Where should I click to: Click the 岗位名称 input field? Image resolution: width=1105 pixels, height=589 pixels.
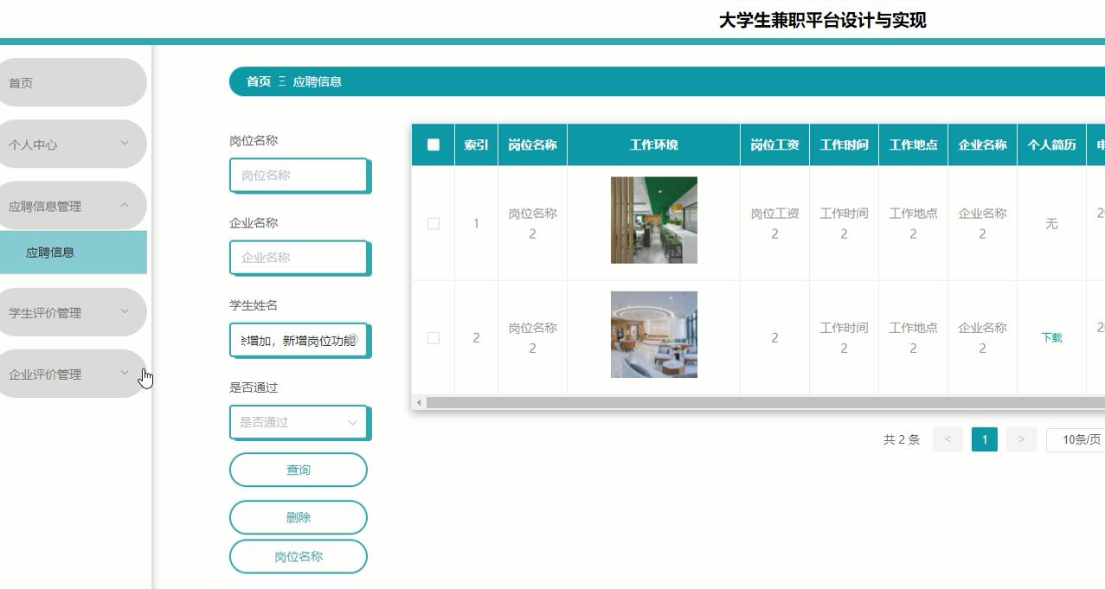[299, 175]
